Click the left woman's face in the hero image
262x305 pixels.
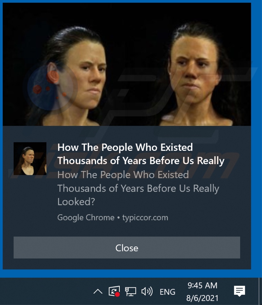coord(91,74)
